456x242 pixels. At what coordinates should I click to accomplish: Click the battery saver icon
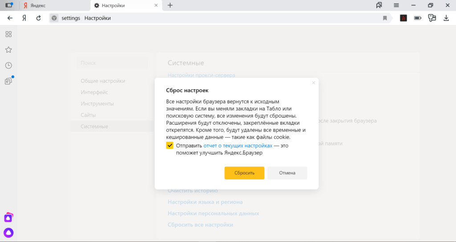coord(418,18)
